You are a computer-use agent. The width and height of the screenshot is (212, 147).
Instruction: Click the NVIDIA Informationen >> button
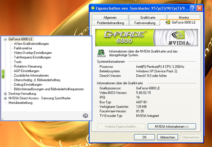[172, 126]
